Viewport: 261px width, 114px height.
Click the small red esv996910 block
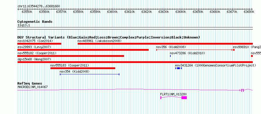pos(234,50)
